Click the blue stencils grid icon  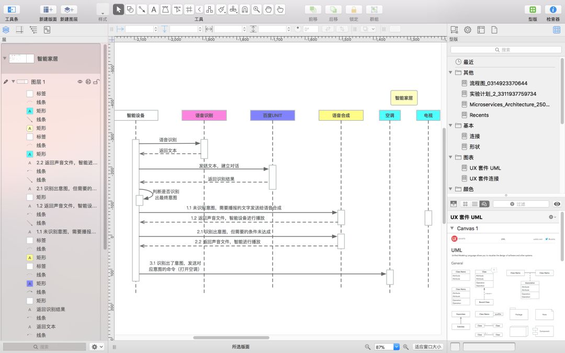click(557, 30)
